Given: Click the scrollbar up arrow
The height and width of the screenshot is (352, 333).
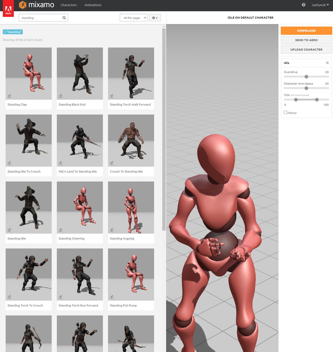Looking at the screenshot, I should [x=164, y=26].
